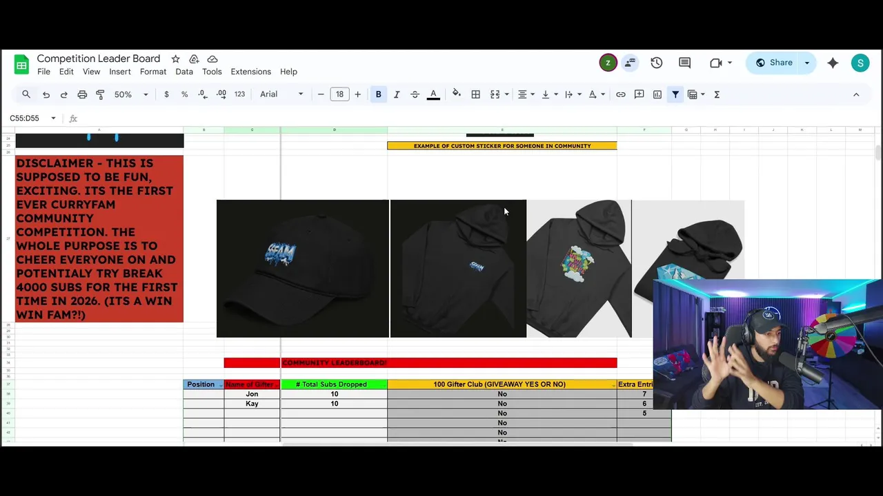Toggle strikethrough formatting
883x496 pixels.
[415, 94]
